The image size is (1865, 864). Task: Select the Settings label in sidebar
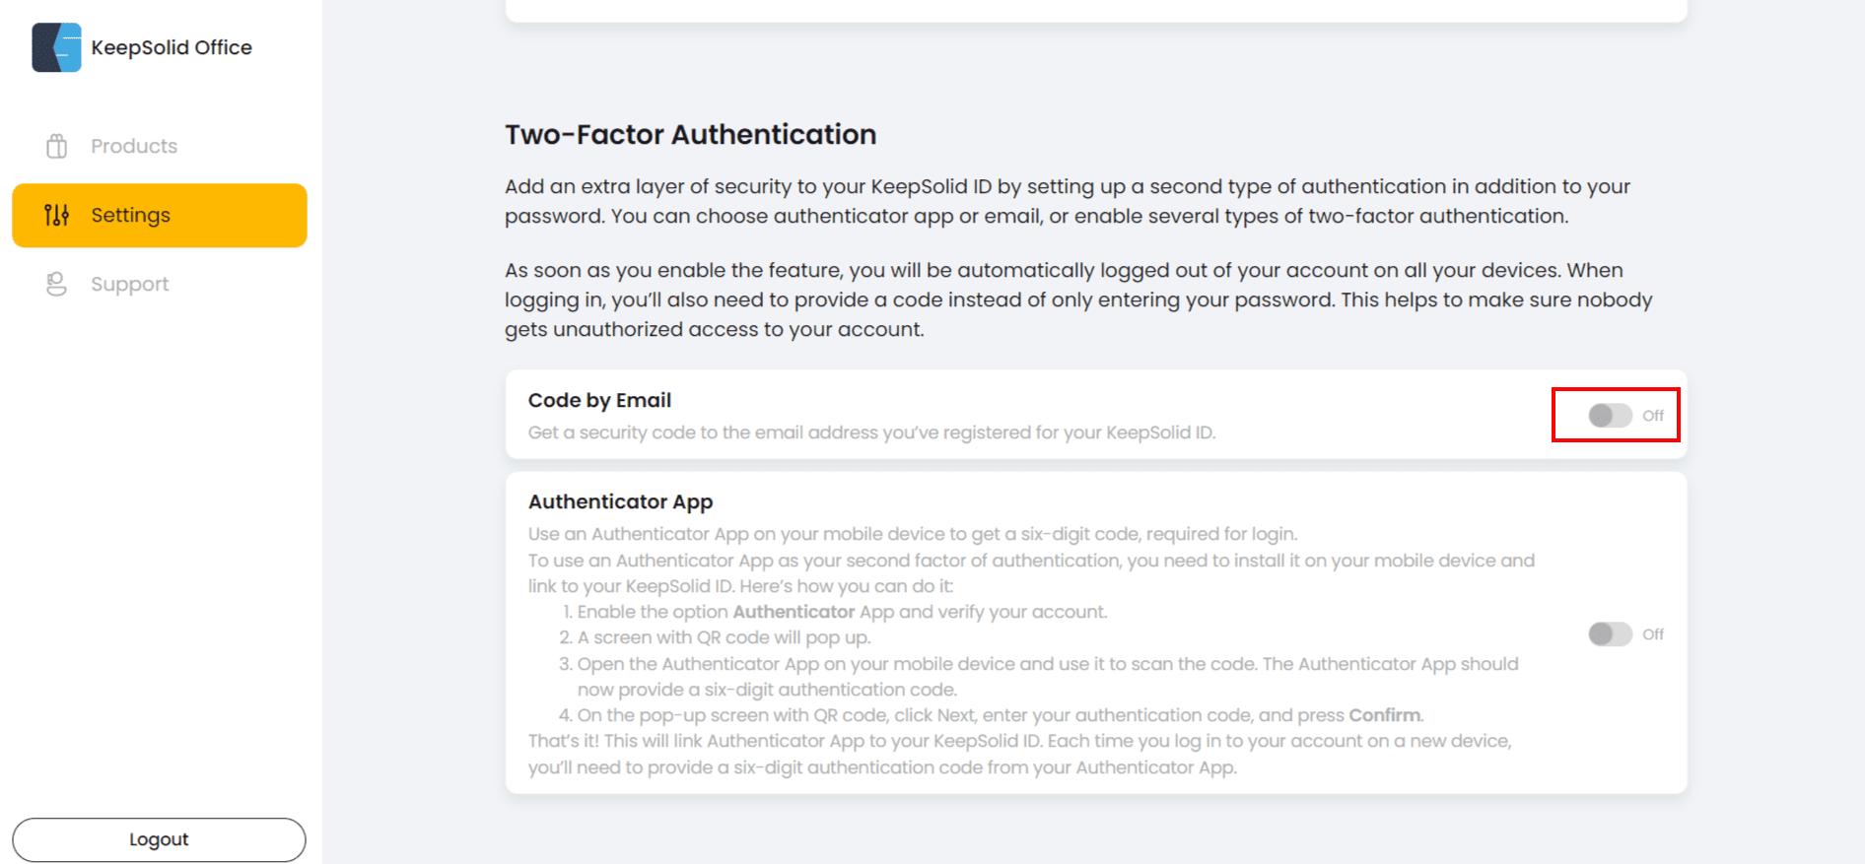tap(130, 215)
